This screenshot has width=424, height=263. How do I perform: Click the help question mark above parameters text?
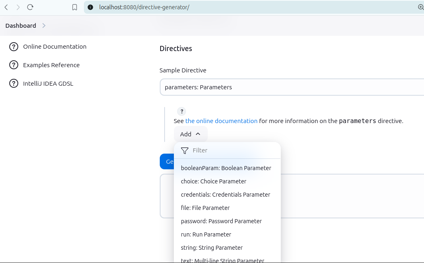[182, 111]
